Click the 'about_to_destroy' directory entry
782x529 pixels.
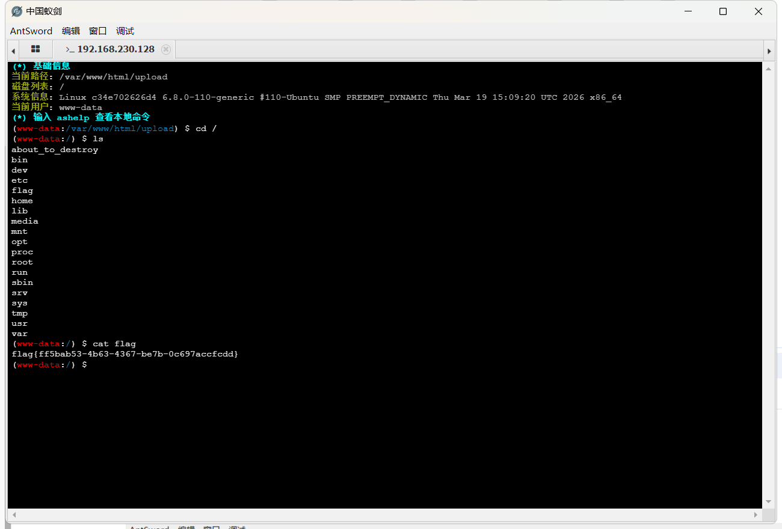pos(55,150)
